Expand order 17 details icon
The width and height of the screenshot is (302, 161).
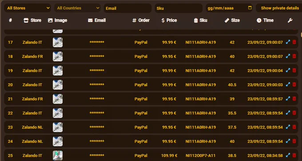click(x=288, y=42)
